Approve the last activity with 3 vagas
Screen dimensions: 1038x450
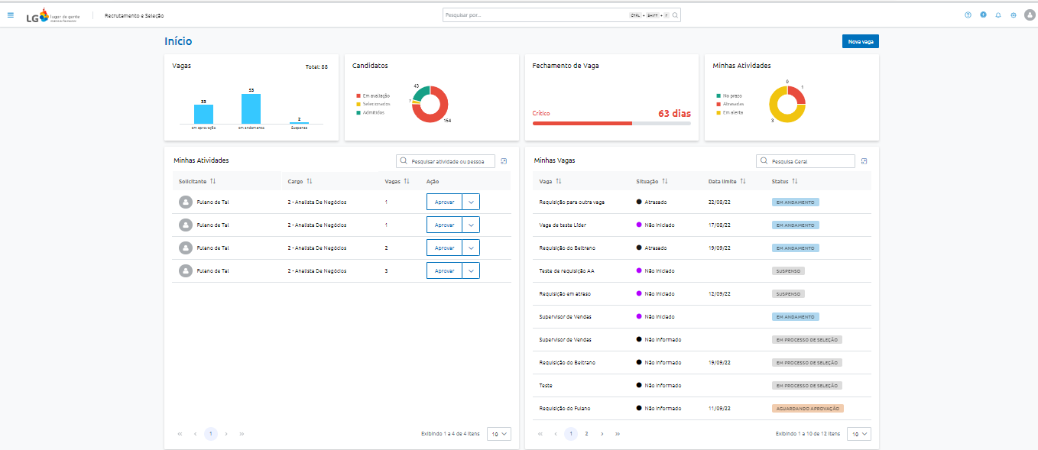(444, 271)
